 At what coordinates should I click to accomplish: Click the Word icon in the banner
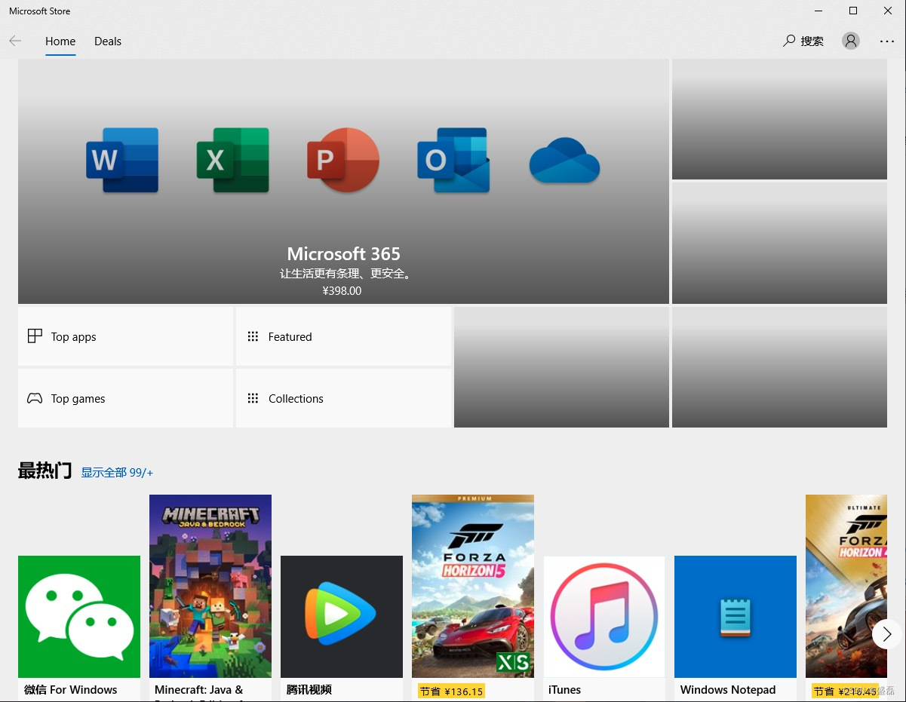122,161
